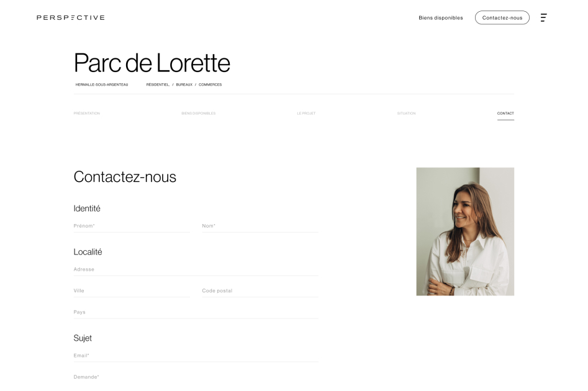Click into the Demande field
588x391 pixels.
tap(196, 377)
